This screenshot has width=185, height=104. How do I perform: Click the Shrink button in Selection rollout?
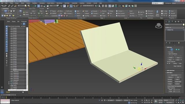pyautogui.click(x=171, y=58)
